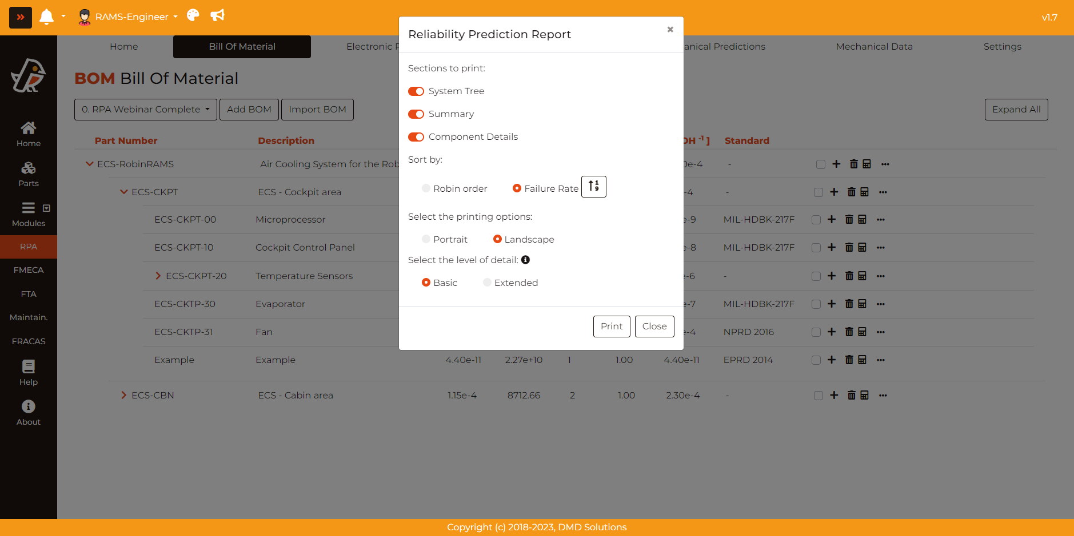Select the Portrait printing option
The width and height of the screenshot is (1074, 536).
click(426, 239)
